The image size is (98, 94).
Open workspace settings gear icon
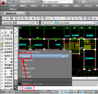[33, 23]
